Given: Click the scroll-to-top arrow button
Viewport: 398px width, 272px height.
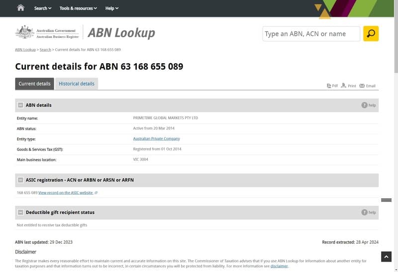Looking at the screenshot, I should coord(387,257).
